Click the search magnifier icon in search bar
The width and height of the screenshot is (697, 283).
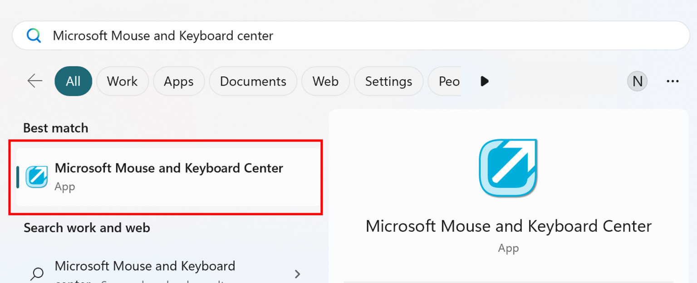[34, 35]
